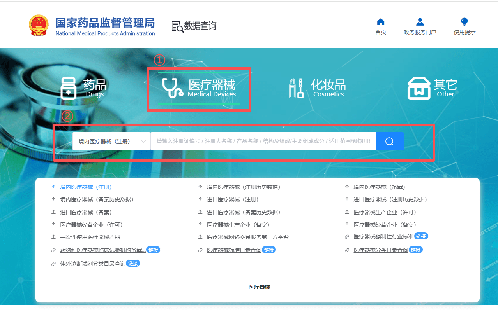Click the 使用提示 lightbulb icon

[x=464, y=22]
